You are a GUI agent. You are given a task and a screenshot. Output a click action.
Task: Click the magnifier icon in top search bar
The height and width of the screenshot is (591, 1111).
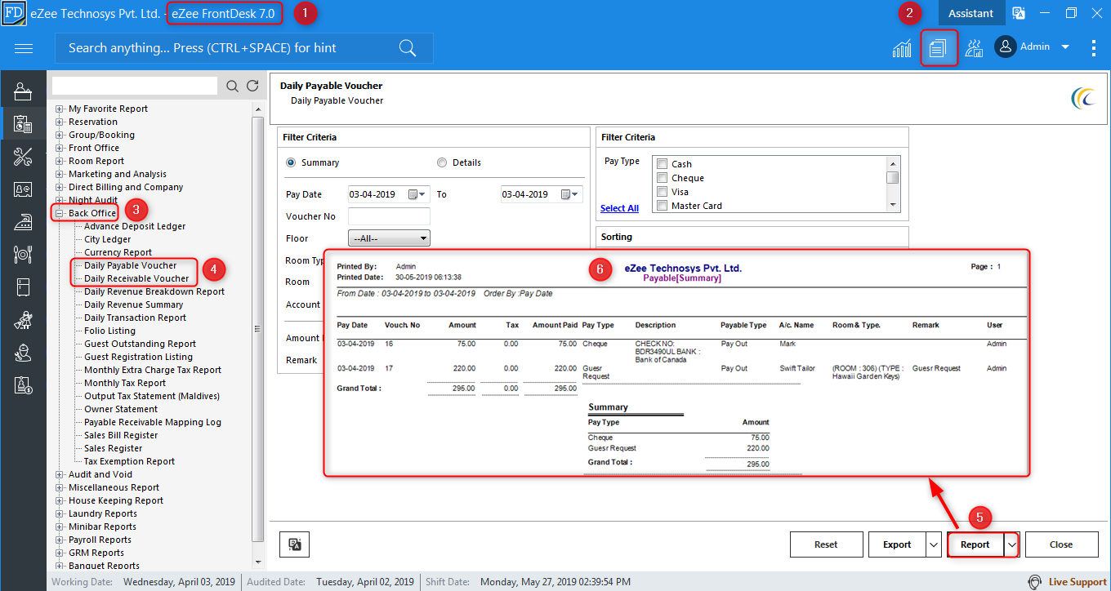pyautogui.click(x=408, y=48)
